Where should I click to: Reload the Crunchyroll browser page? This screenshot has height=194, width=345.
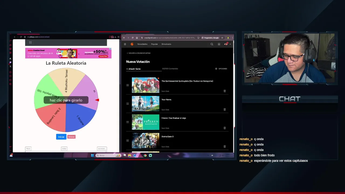(x=133, y=38)
